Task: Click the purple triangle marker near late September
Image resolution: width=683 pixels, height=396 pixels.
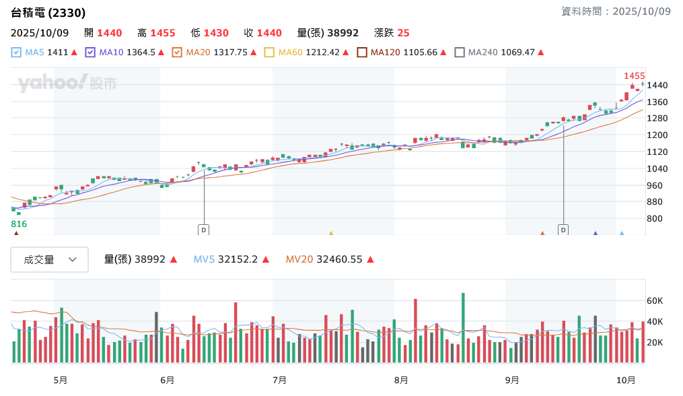Action: tap(596, 234)
